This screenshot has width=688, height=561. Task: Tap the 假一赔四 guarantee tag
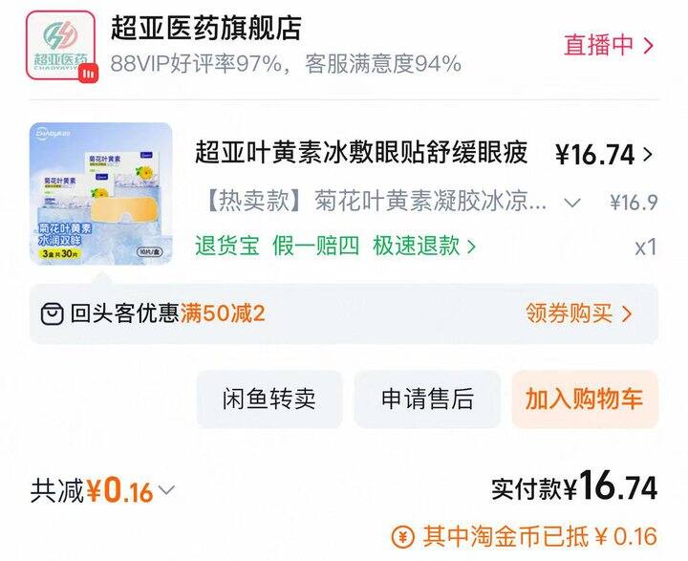point(315,246)
